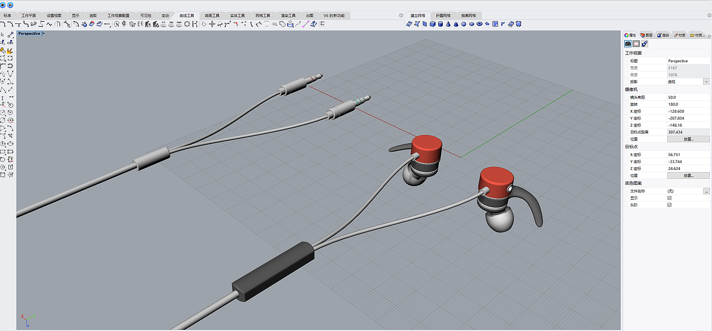Switch to the 网格工具 toolbar tab
This screenshot has width=712, height=331.
263,16
